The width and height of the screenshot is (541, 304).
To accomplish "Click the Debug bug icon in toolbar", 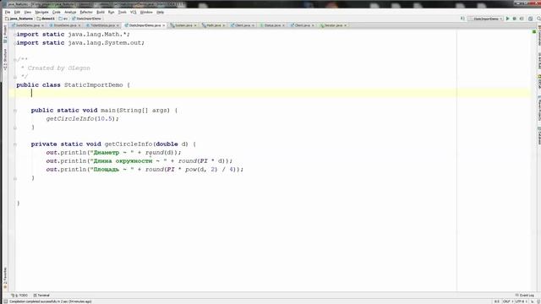I will pos(515,19).
